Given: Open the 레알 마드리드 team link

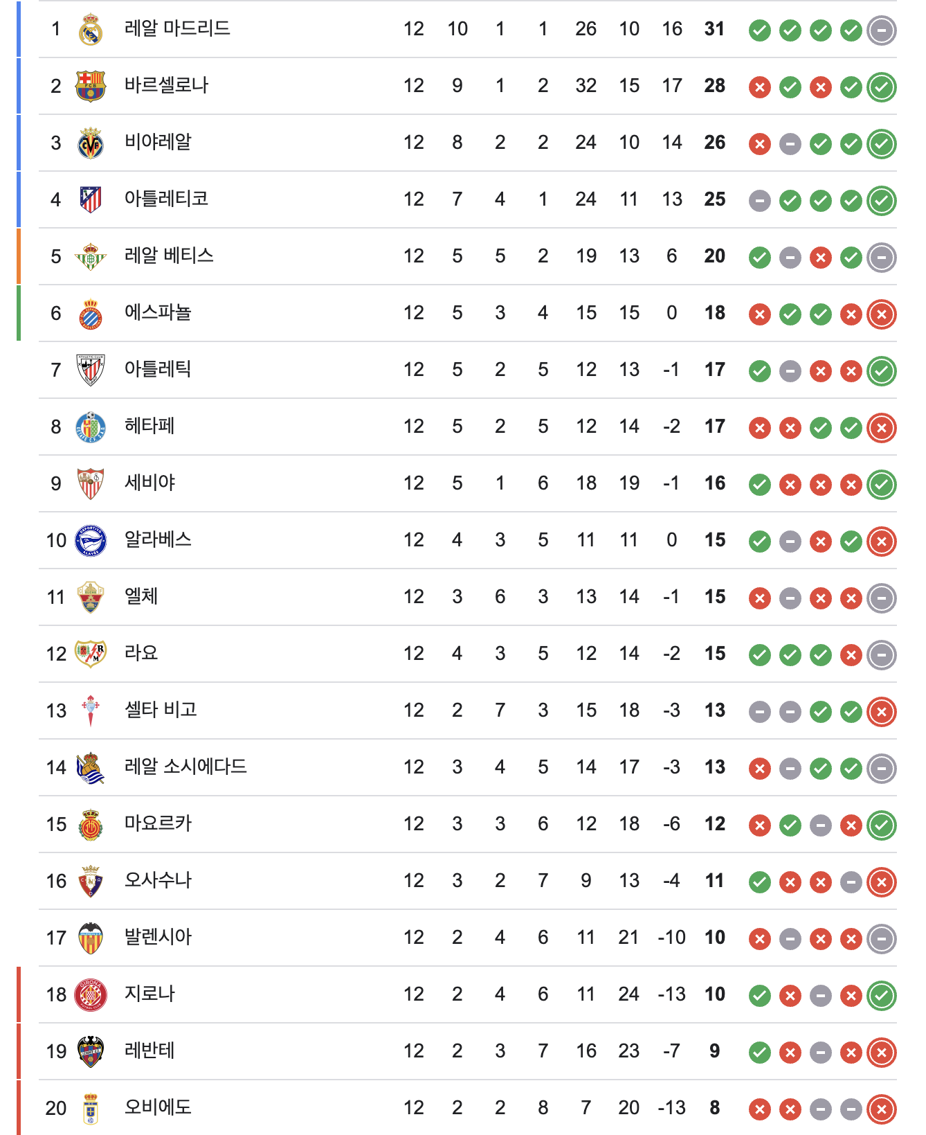Looking at the screenshot, I should click(x=177, y=28).
